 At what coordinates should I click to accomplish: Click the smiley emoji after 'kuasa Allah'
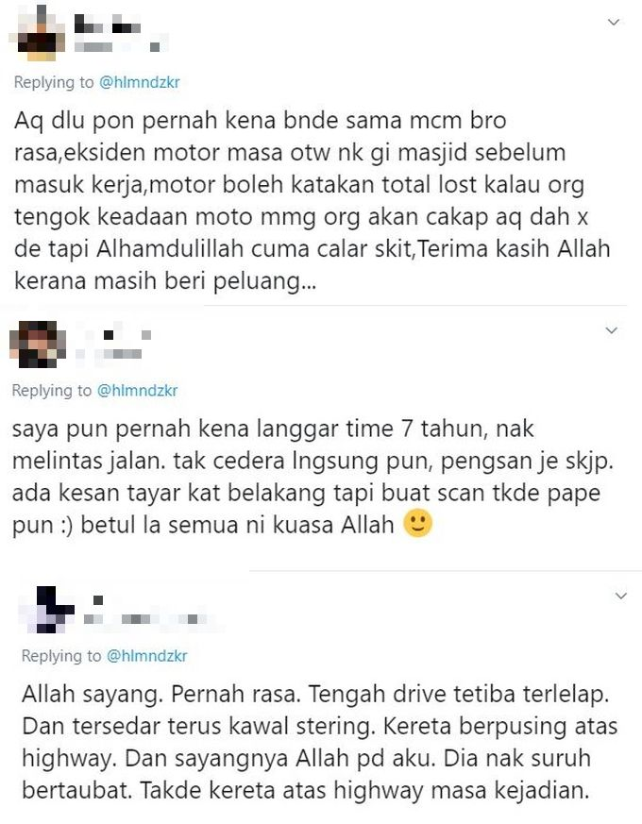pos(418,524)
